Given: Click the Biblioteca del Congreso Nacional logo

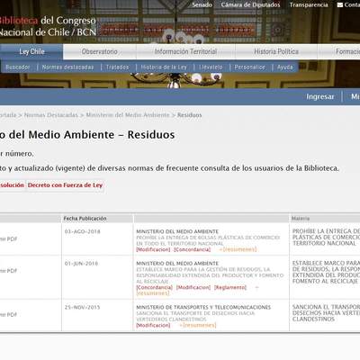Looking at the screenshot, I should point(48,26).
